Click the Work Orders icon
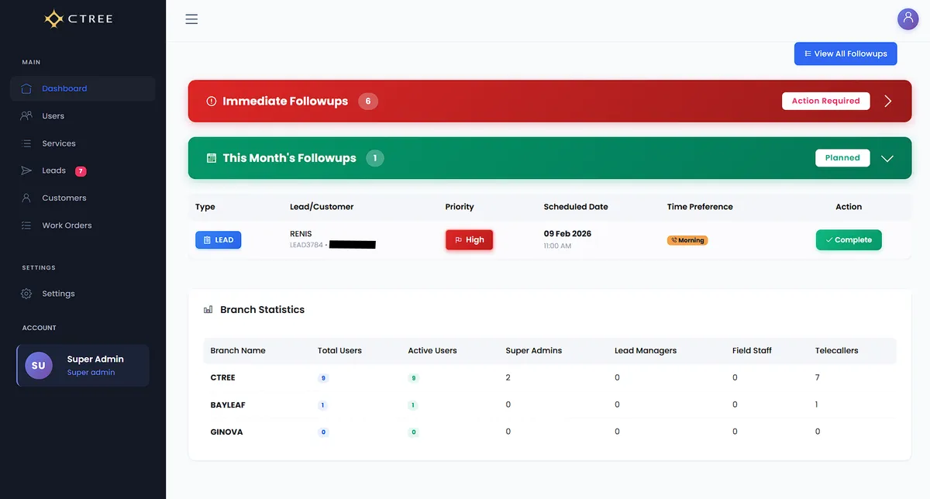 [26, 225]
